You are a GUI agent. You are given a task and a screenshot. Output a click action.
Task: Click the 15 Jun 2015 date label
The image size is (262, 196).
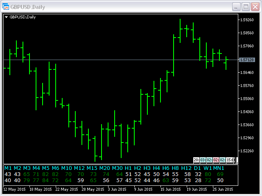(x=171, y=189)
